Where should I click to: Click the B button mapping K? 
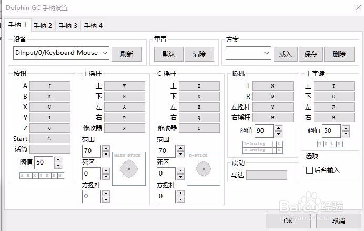(49, 97)
